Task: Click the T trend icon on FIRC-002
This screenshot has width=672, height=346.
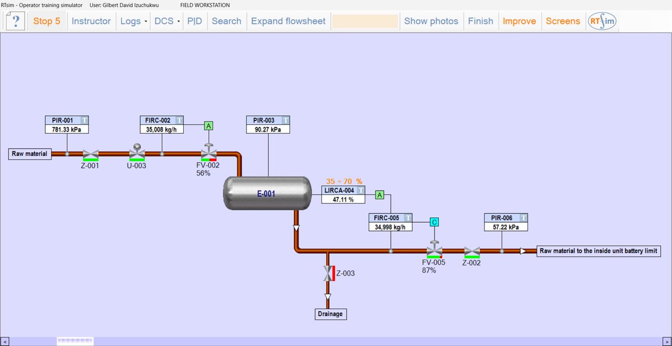Action: [x=179, y=120]
